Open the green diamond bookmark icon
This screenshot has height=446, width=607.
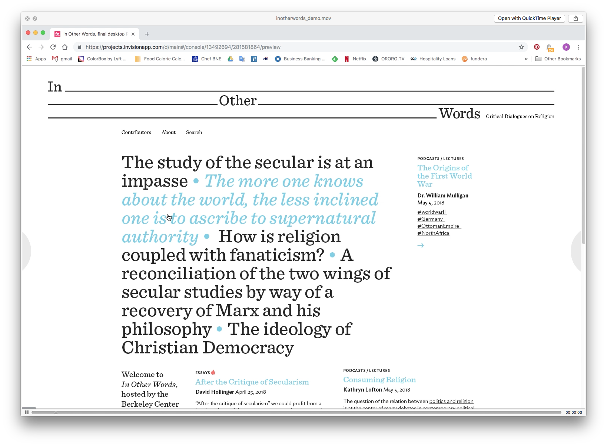[335, 59]
